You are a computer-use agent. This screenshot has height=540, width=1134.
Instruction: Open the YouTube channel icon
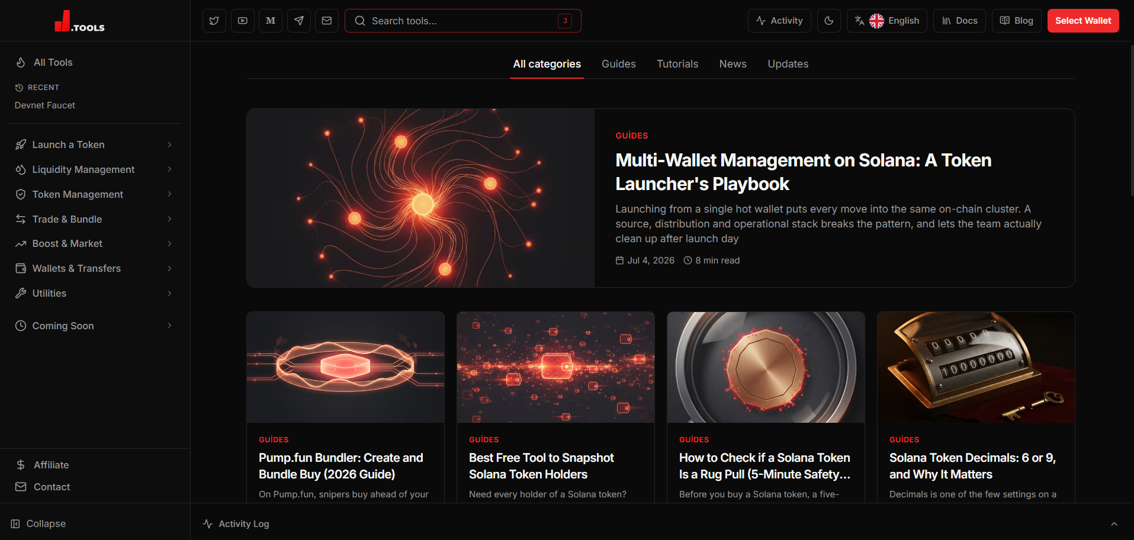(243, 21)
